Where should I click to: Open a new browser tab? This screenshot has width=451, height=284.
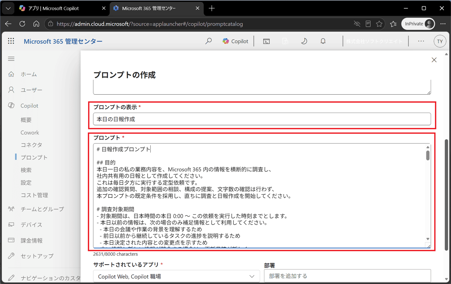212,8
